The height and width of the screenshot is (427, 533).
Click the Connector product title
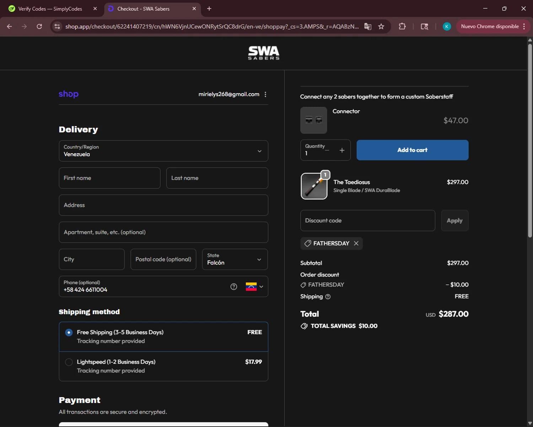346,111
